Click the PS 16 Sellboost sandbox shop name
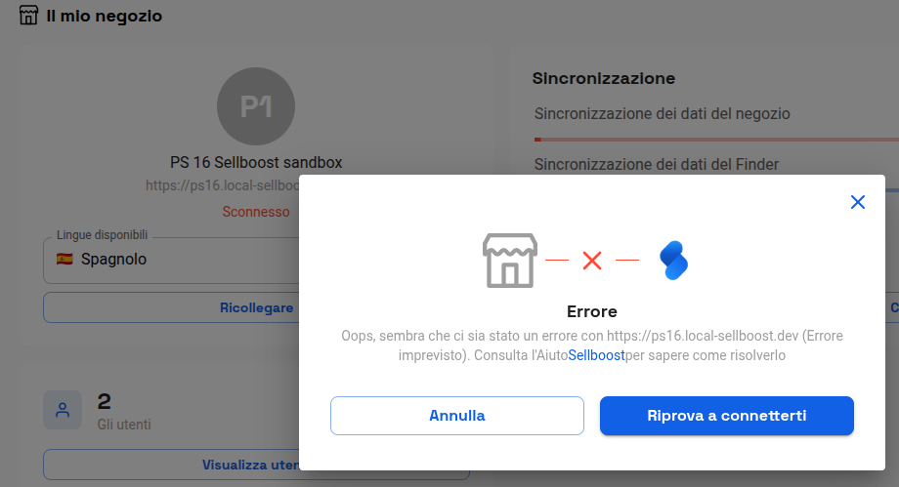 tap(256, 163)
